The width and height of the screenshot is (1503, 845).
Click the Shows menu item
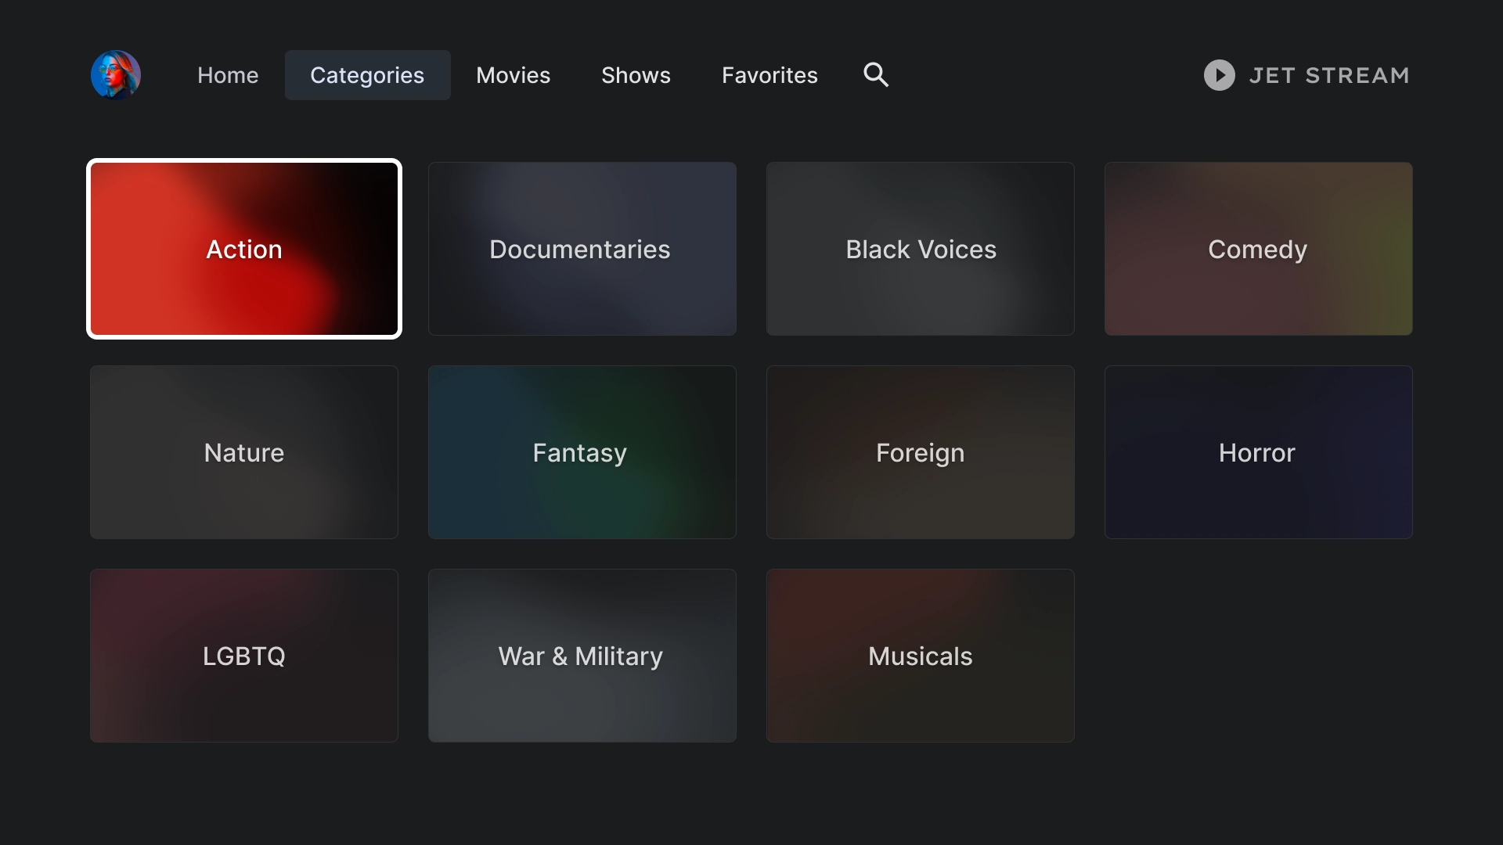pos(636,74)
